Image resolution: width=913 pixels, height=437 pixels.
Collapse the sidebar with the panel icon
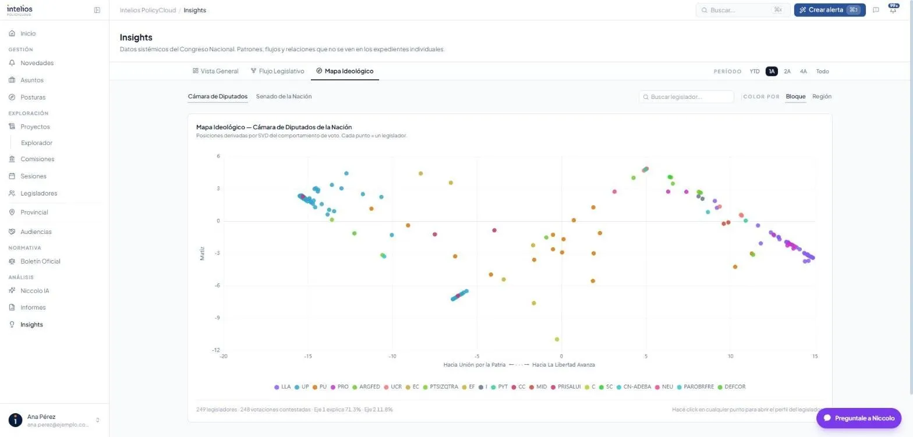tap(97, 10)
